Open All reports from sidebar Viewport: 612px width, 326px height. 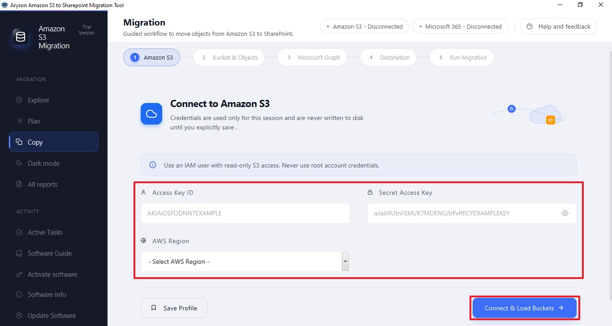click(54, 184)
